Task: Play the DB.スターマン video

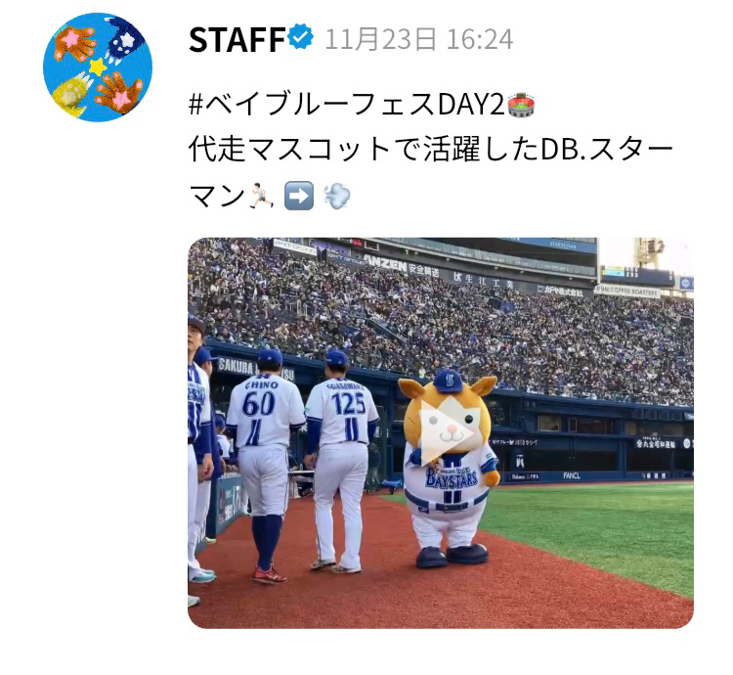Action: (447, 432)
